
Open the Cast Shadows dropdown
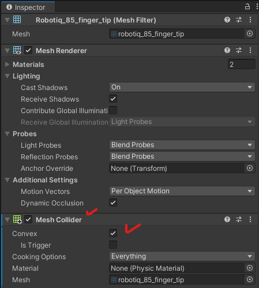pos(182,87)
